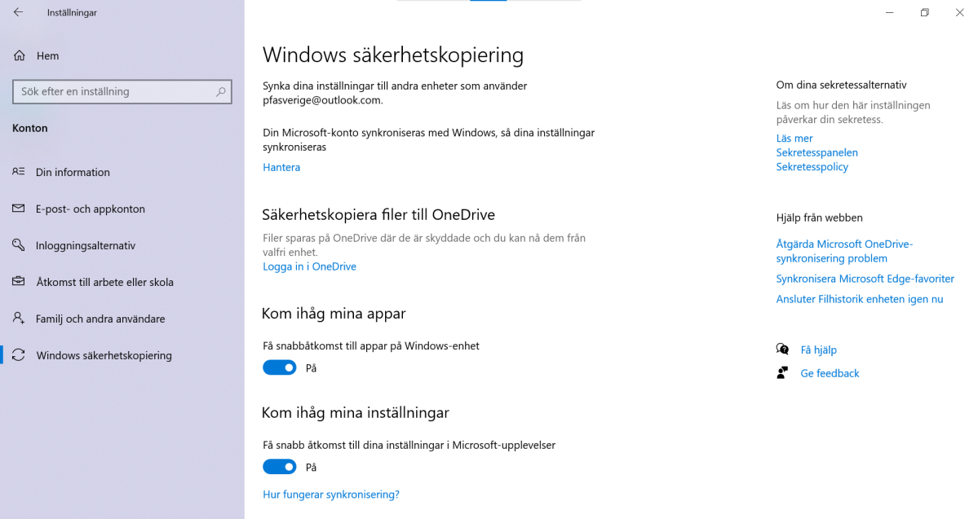Click the E-post- och appkonton envelope icon
The image size is (978, 519).
pyautogui.click(x=19, y=209)
